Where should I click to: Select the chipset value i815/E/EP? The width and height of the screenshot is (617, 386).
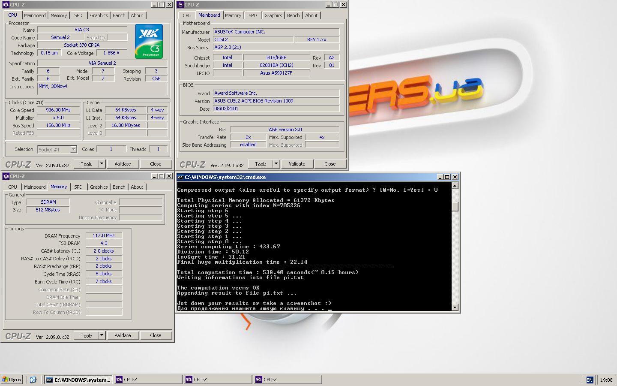(x=276, y=57)
